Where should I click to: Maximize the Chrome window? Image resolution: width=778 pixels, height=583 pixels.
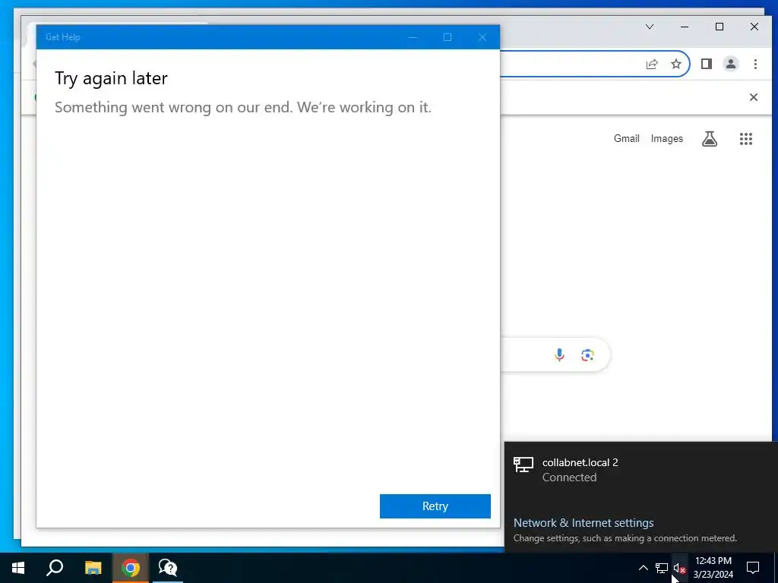[719, 27]
